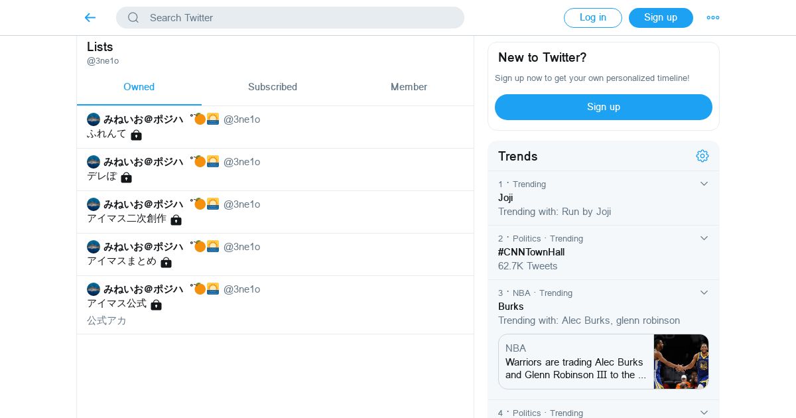
Task: Open Trends settings gear
Action: (x=702, y=156)
